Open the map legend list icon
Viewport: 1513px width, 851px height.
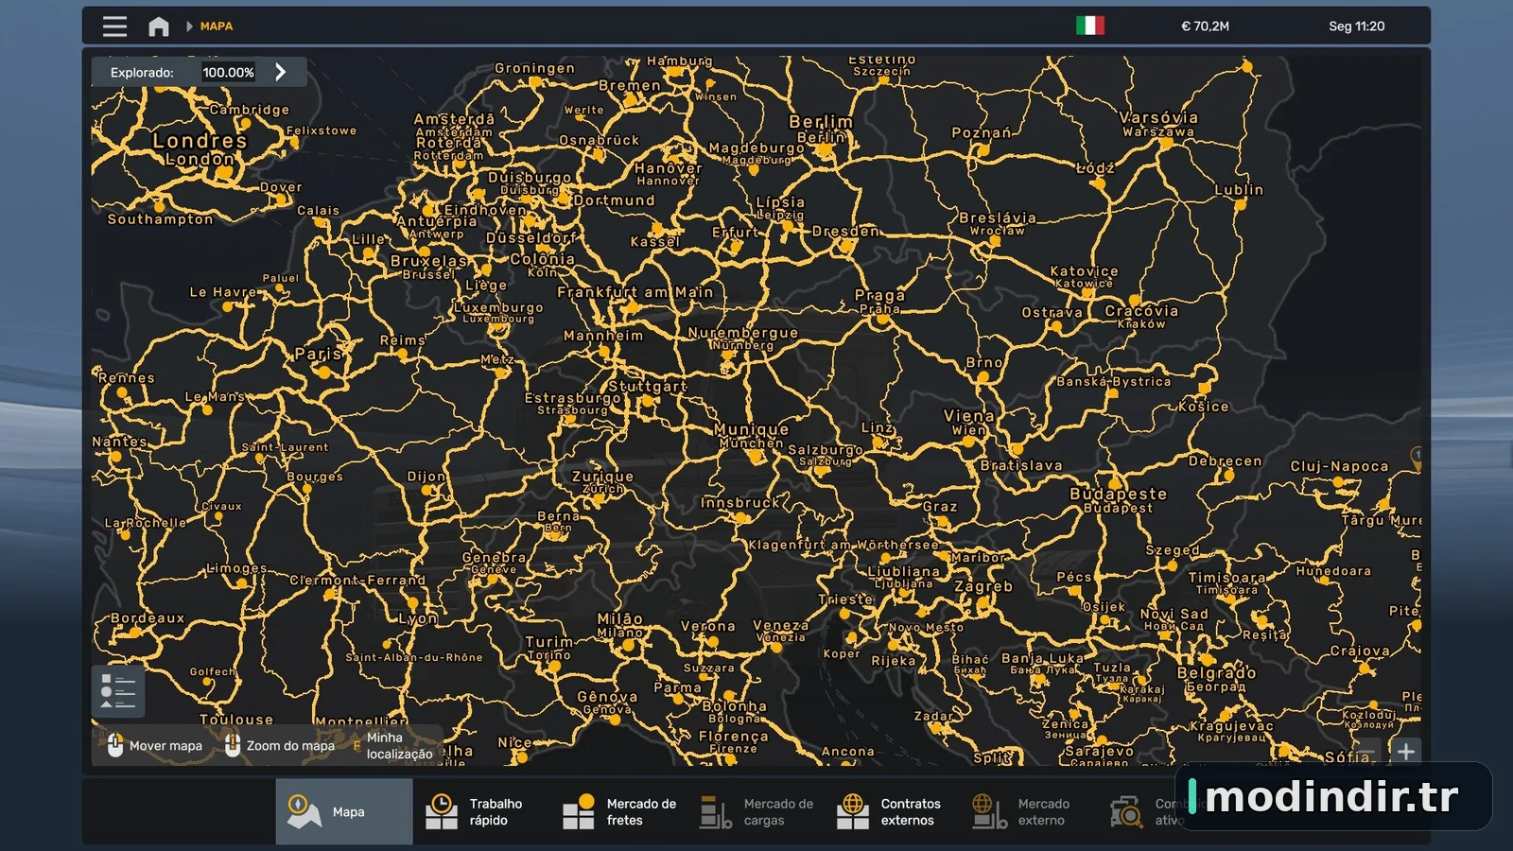point(118,691)
